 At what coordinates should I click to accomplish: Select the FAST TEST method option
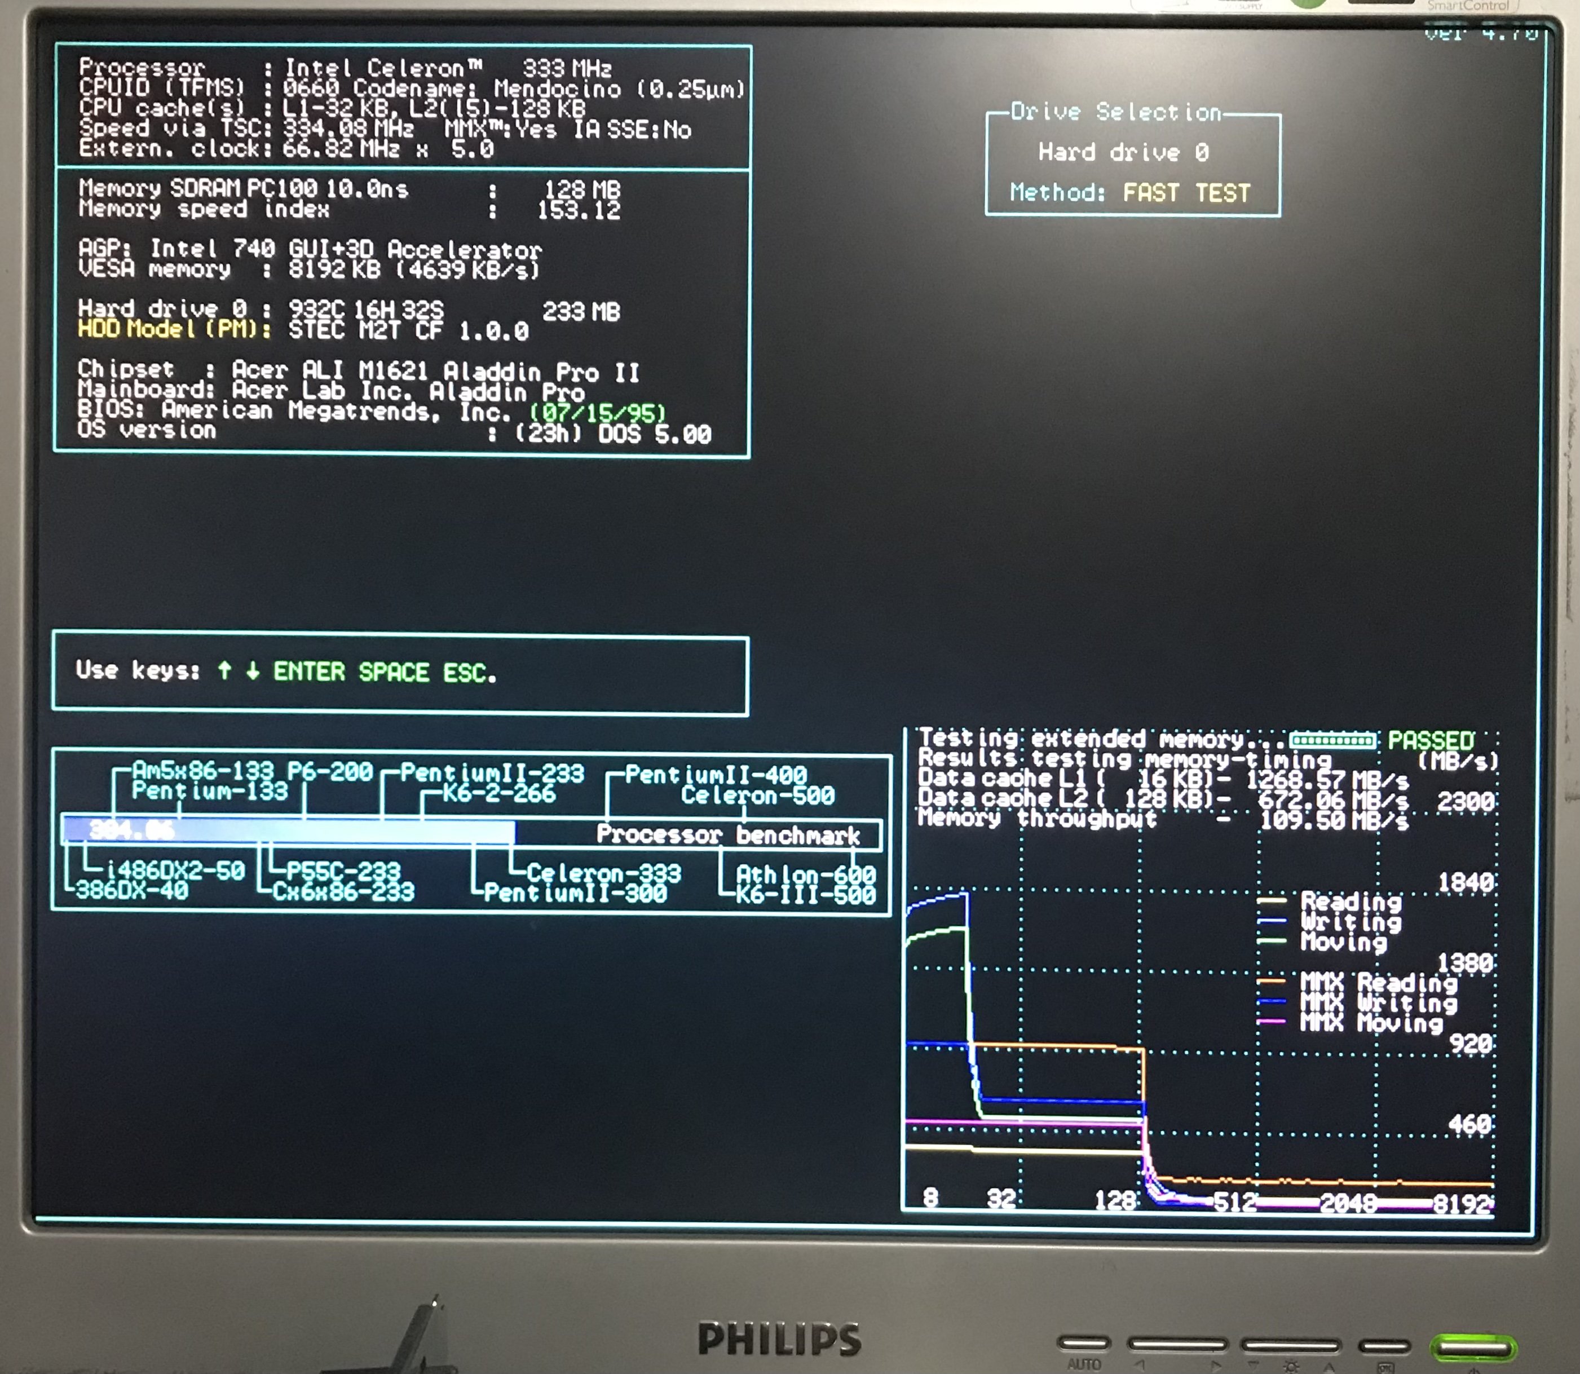(x=1186, y=192)
